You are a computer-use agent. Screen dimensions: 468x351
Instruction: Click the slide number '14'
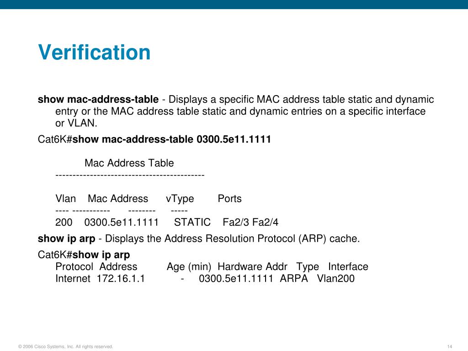(450, 346)
